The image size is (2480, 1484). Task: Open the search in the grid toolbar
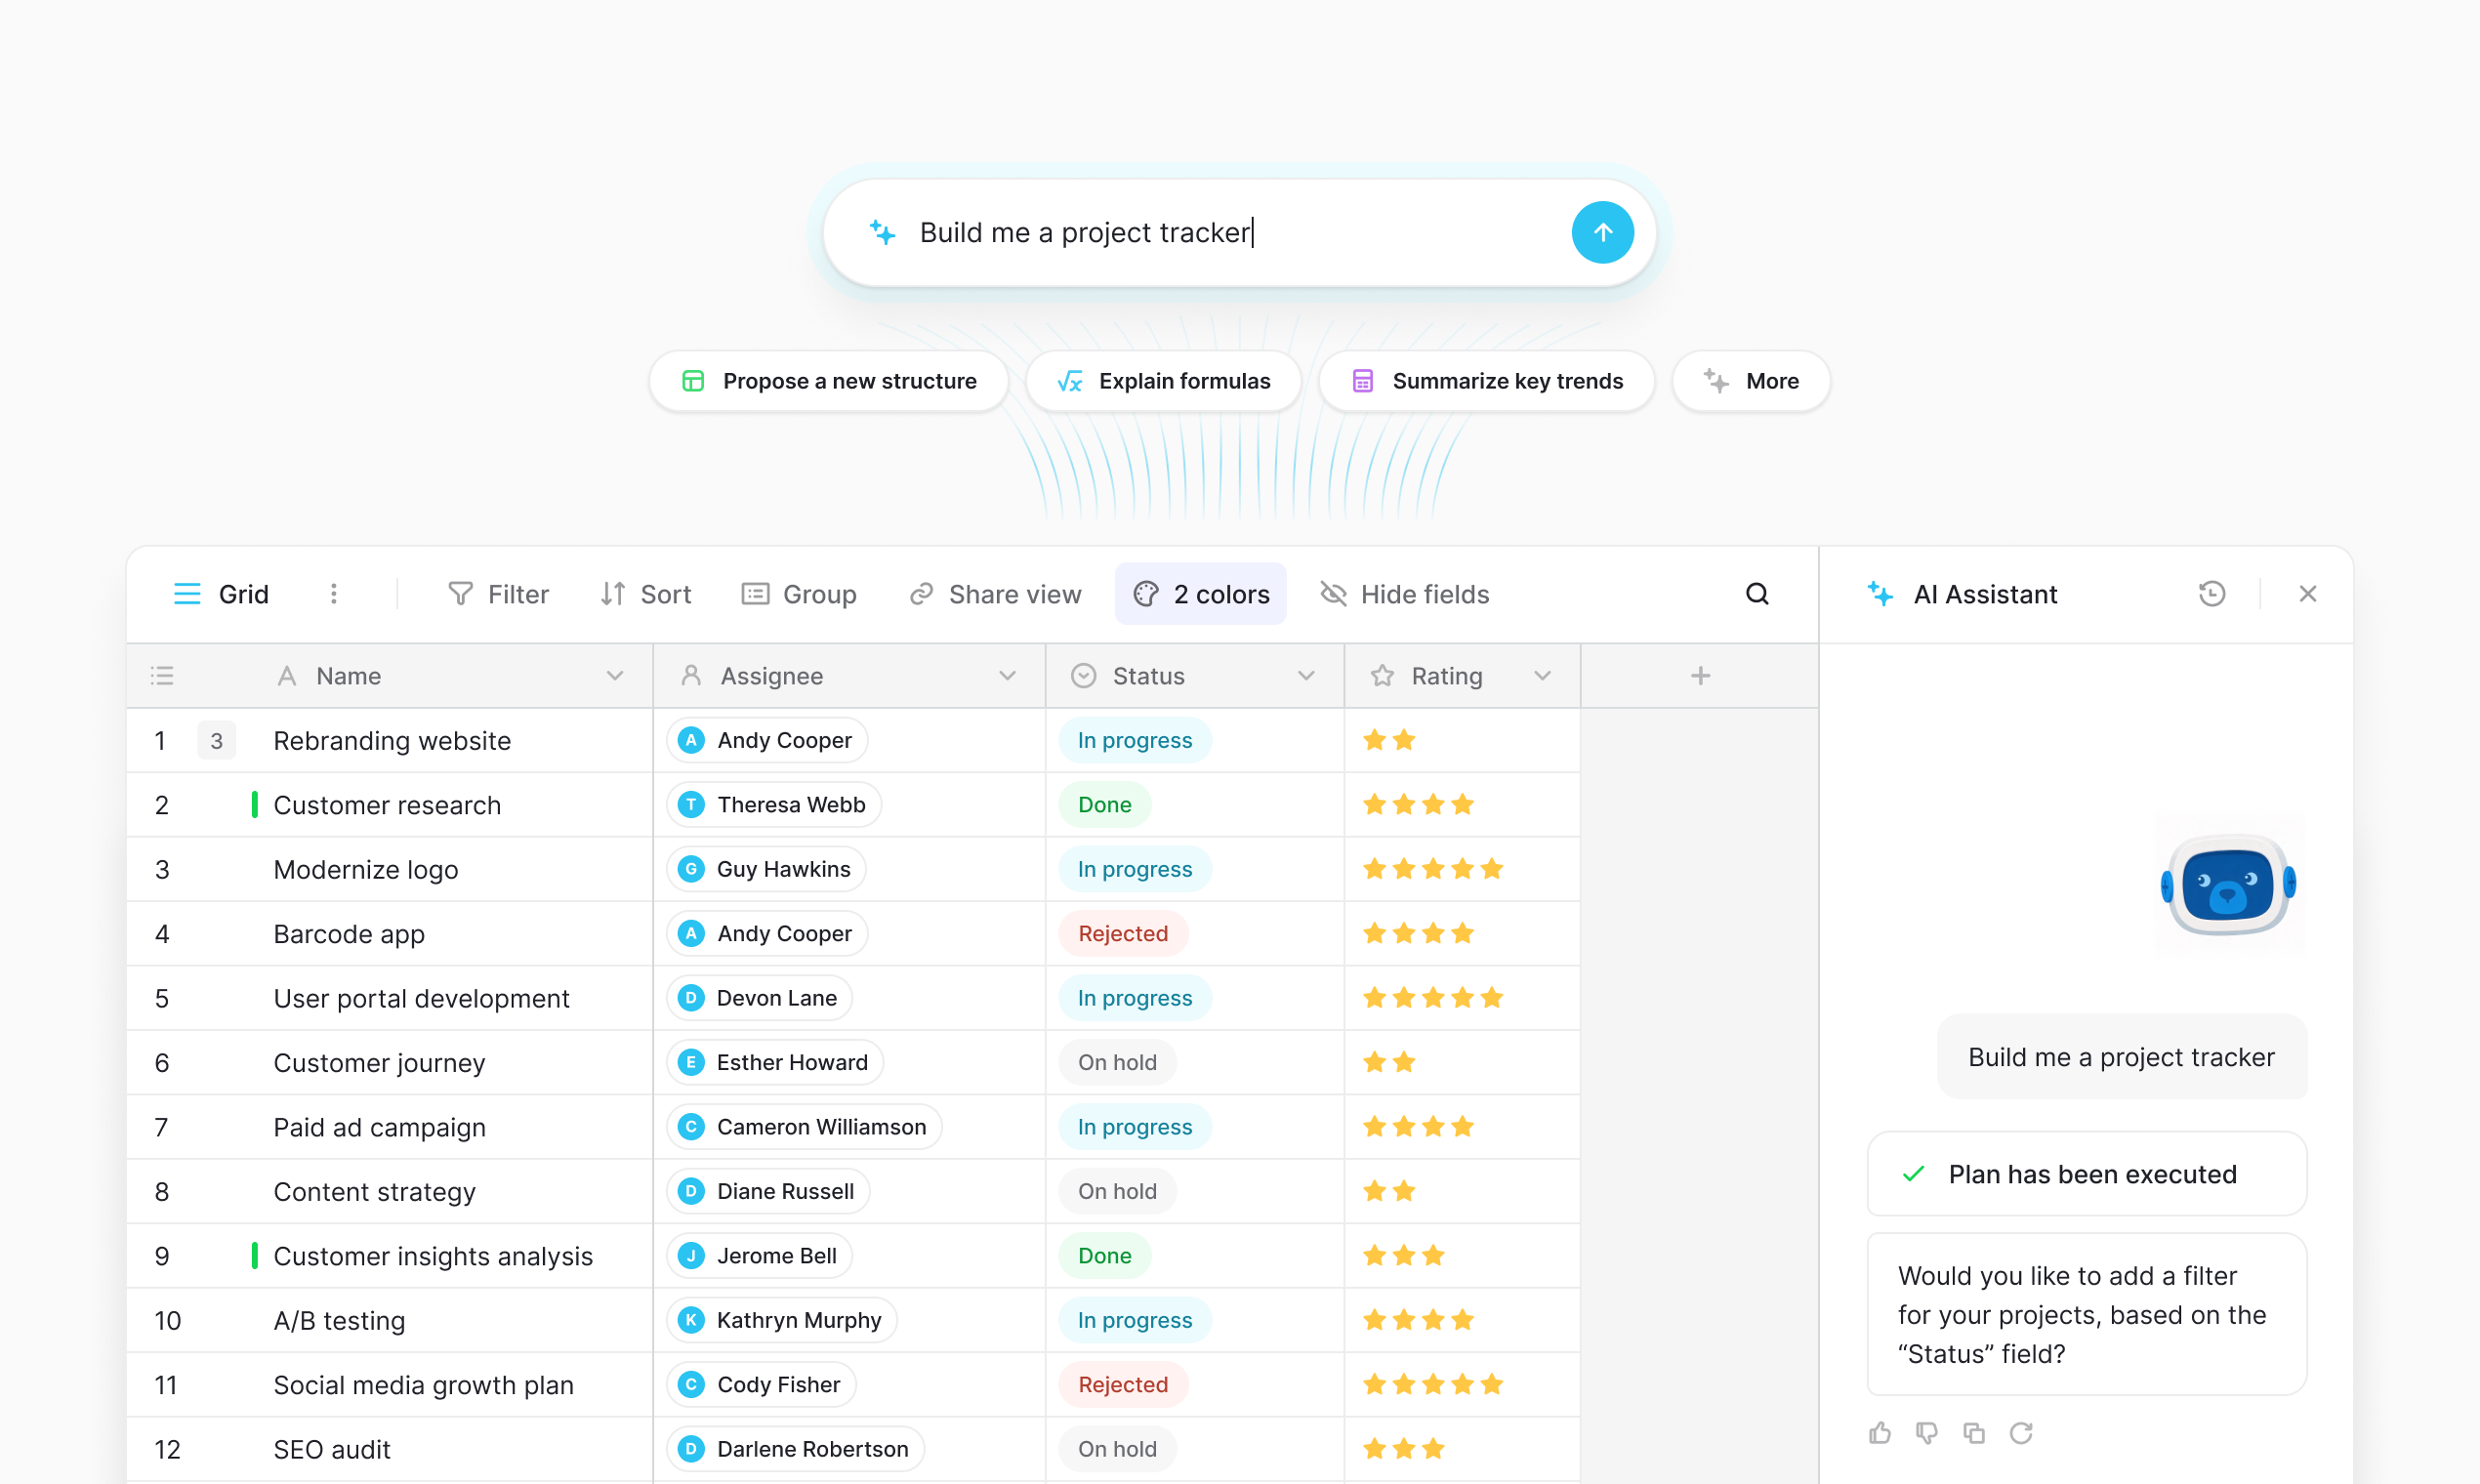coord(1758,593)
